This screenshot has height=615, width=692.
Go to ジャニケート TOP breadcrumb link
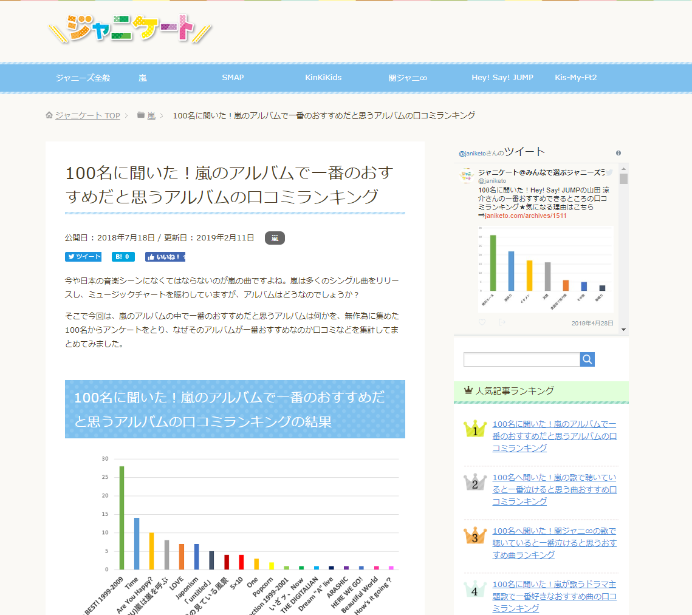tap(87, 115)
